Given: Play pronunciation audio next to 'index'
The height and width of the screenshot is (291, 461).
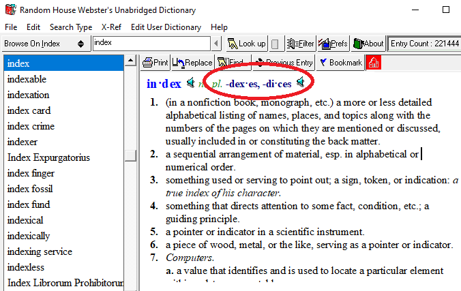Looking at the screenshot, I should coord(190,84).
